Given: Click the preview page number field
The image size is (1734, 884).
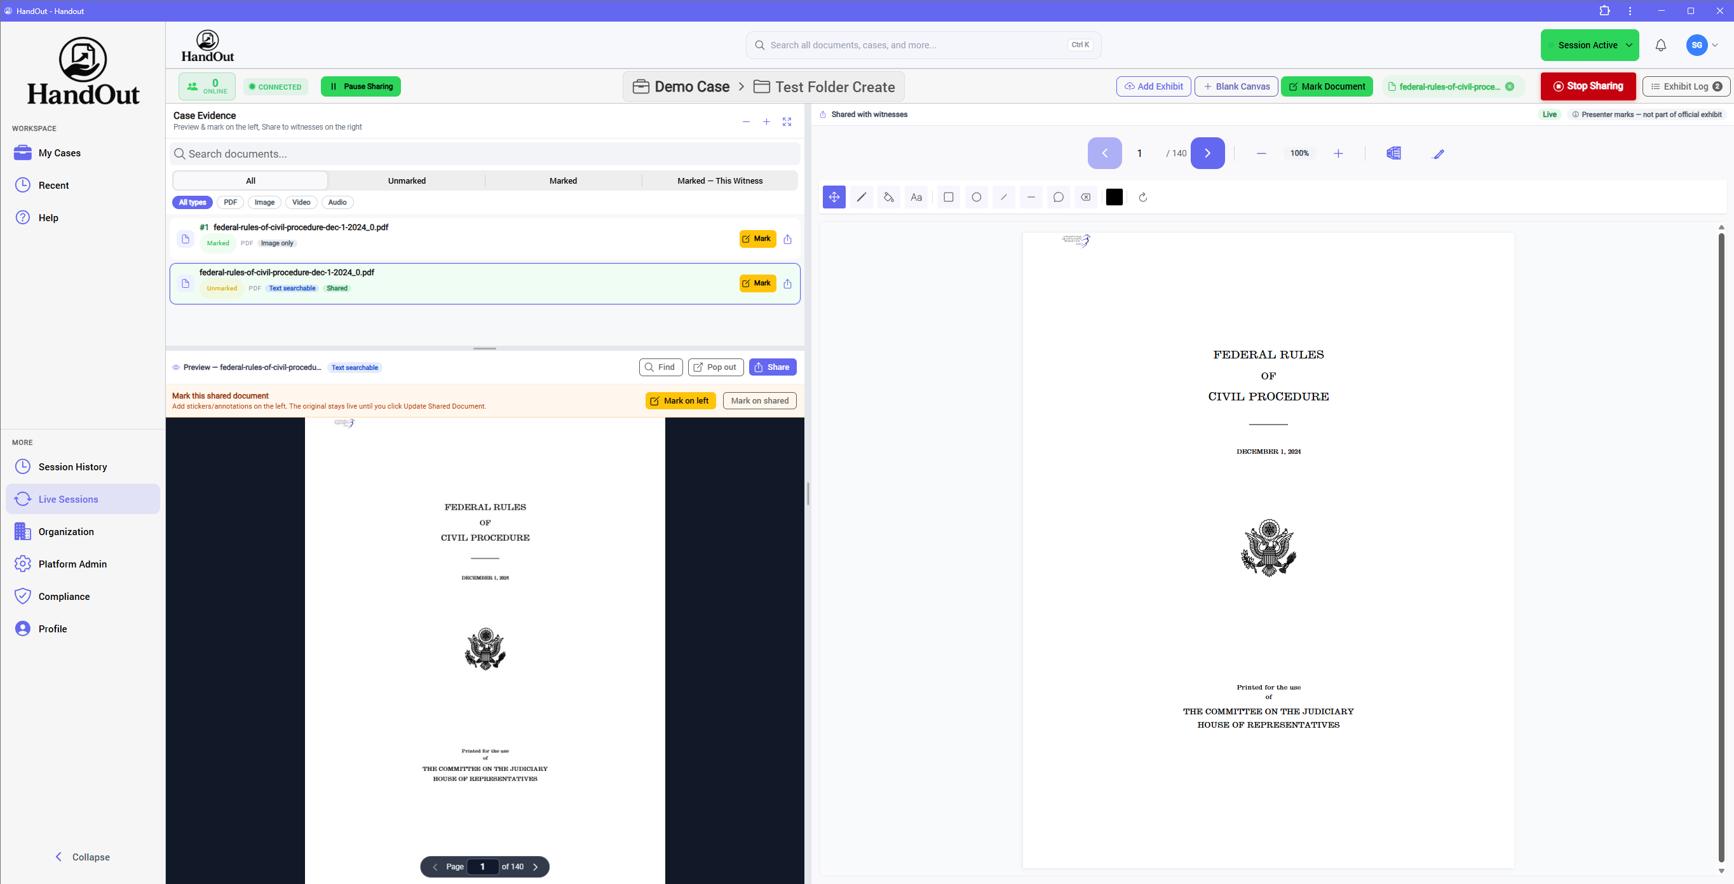Looking at the screenshot, I should (482, 867).
